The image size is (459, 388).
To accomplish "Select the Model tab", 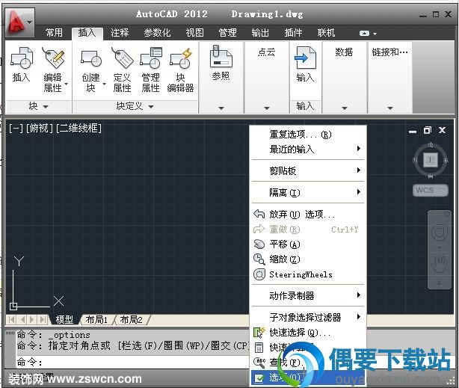I will (64, 319).
